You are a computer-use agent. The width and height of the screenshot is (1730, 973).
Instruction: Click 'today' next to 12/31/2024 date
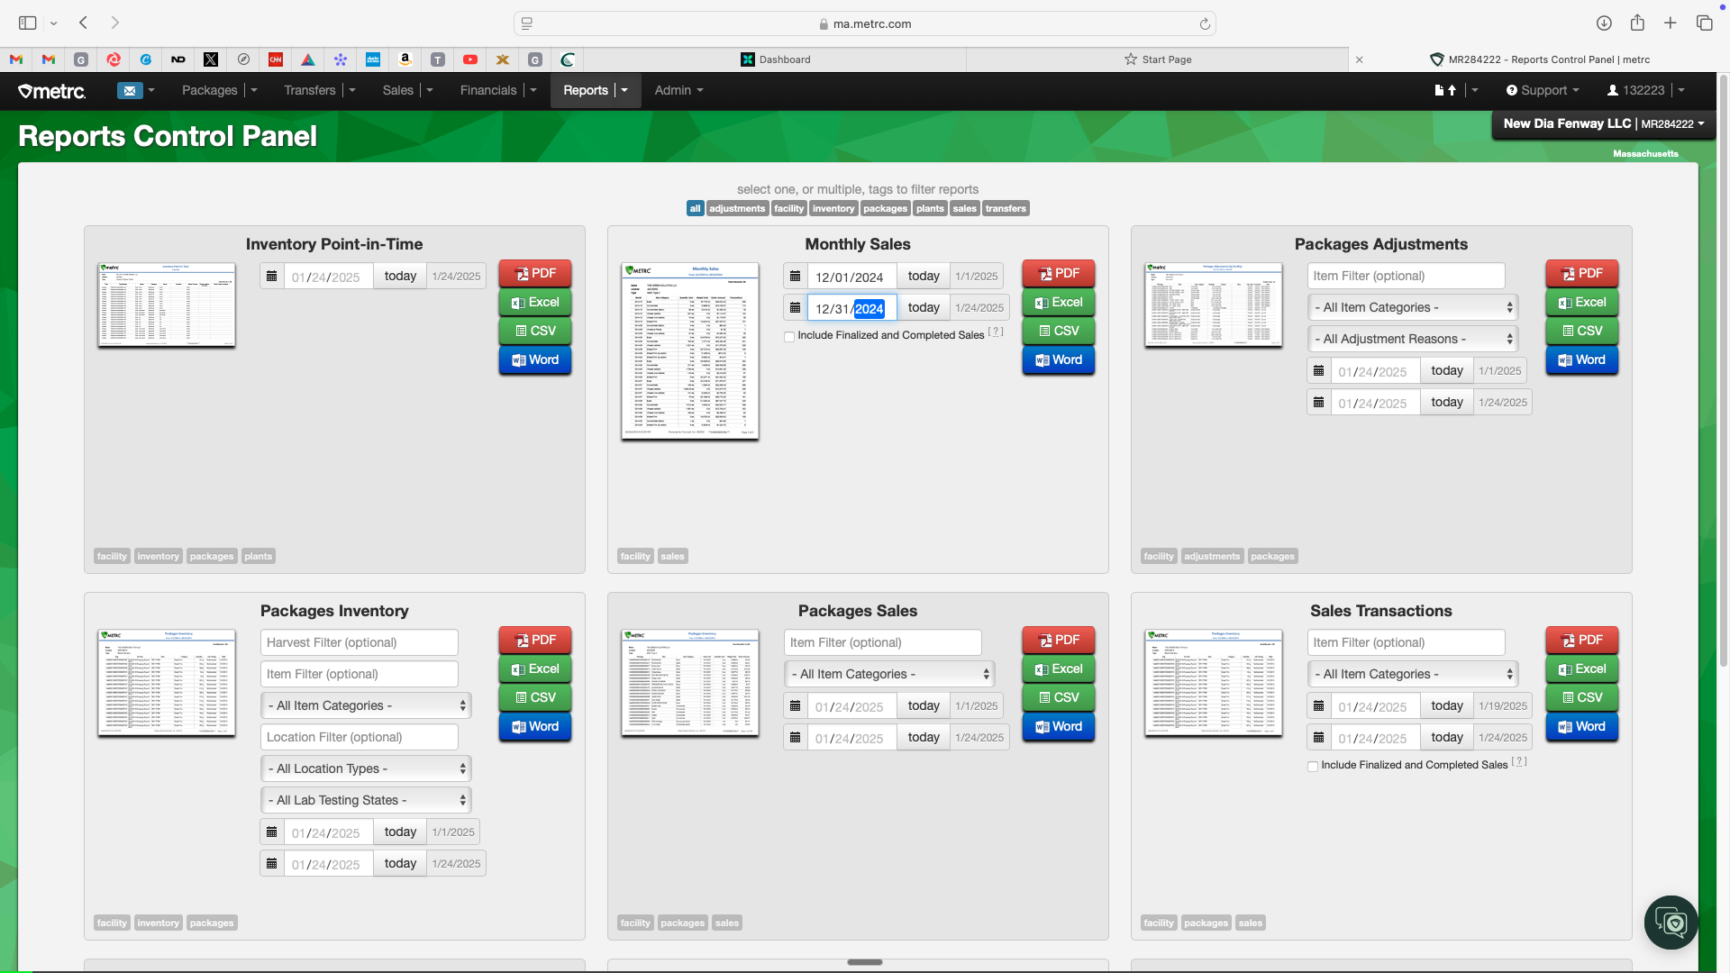coord(924,307)
